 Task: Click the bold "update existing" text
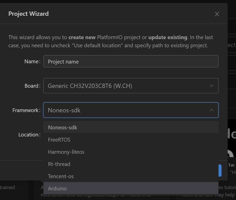tap(168, 37)
